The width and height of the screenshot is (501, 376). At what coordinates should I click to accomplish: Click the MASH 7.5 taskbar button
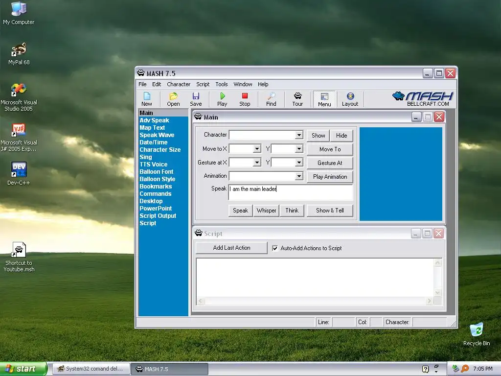(x=169, y=369)
